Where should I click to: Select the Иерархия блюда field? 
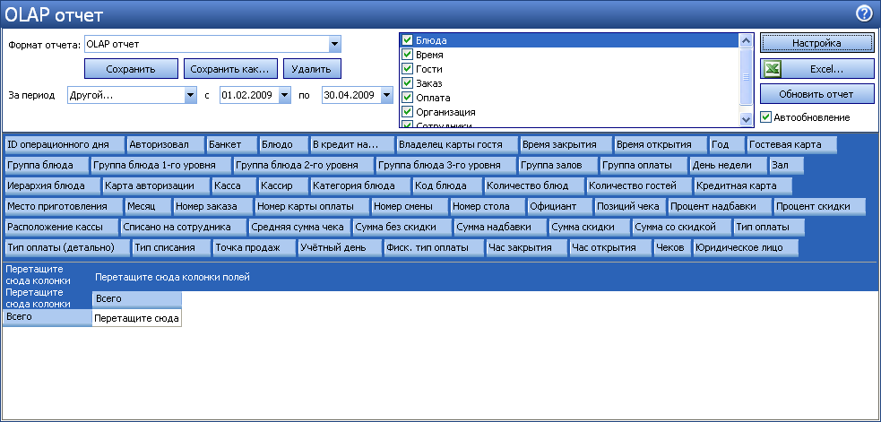click(53, 185)
